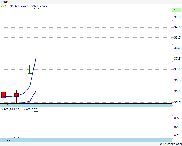Viewport: 182px width, 146px height.
Task: Click the 12Stocks.com copyright link
Action: (x=171, y=144)
